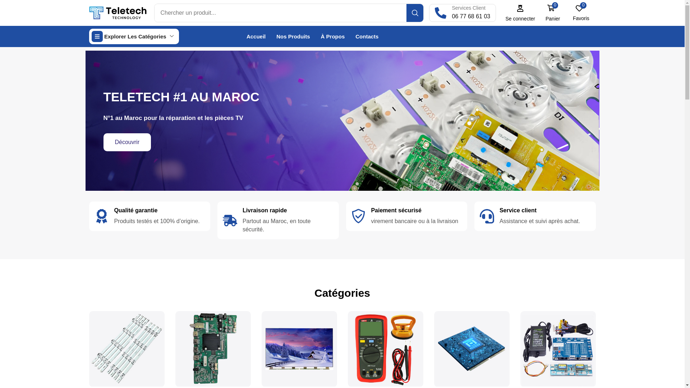The width and height of the screenshot is (690, 388).
Task: Open the shopping cart icon
Action: [x=551, y=8]
